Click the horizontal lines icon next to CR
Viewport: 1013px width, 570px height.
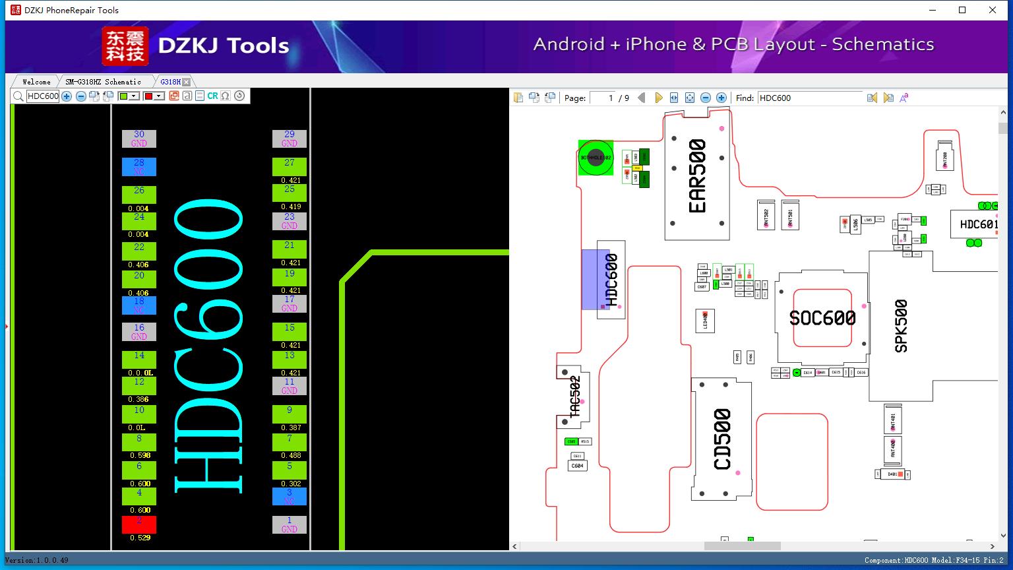click(x=200, y=96)
